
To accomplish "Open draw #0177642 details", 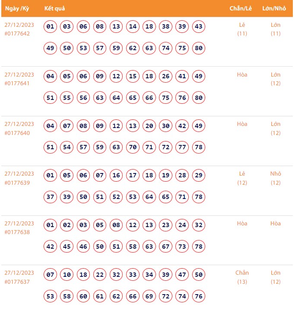I will 17,34.
